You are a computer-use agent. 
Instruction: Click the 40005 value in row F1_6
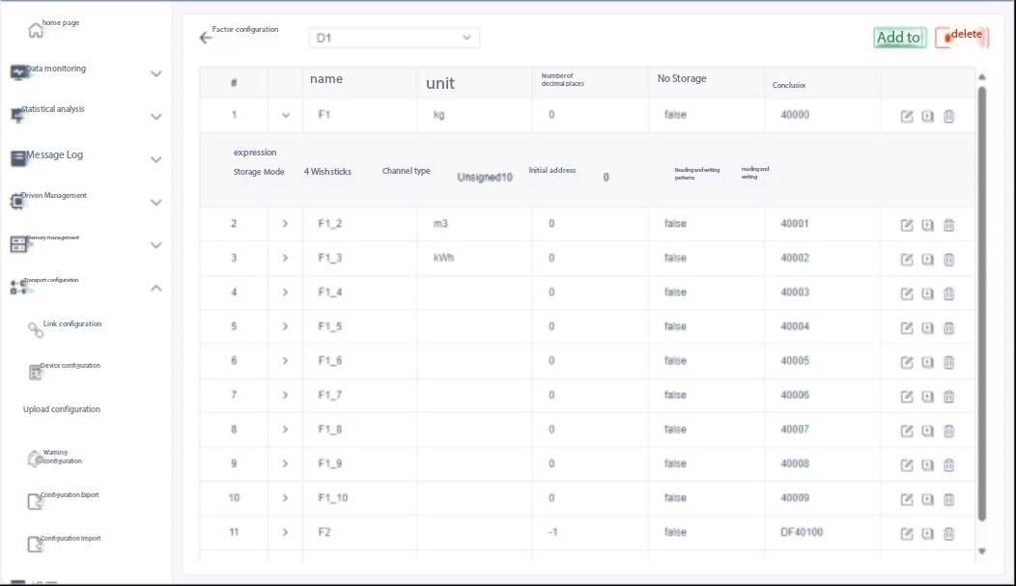click(x=795, y=361)
